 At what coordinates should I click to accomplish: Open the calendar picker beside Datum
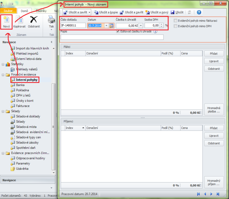pyautogui.click(x=111, y=26)
